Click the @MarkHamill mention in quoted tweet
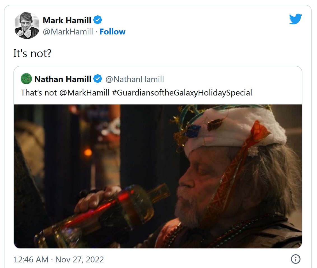Screen dimensions: 317x268 point(84,93)
